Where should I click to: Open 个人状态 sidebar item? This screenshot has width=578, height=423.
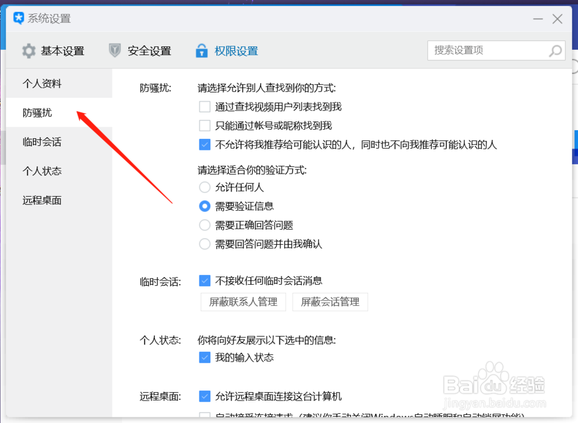point(59,171)
